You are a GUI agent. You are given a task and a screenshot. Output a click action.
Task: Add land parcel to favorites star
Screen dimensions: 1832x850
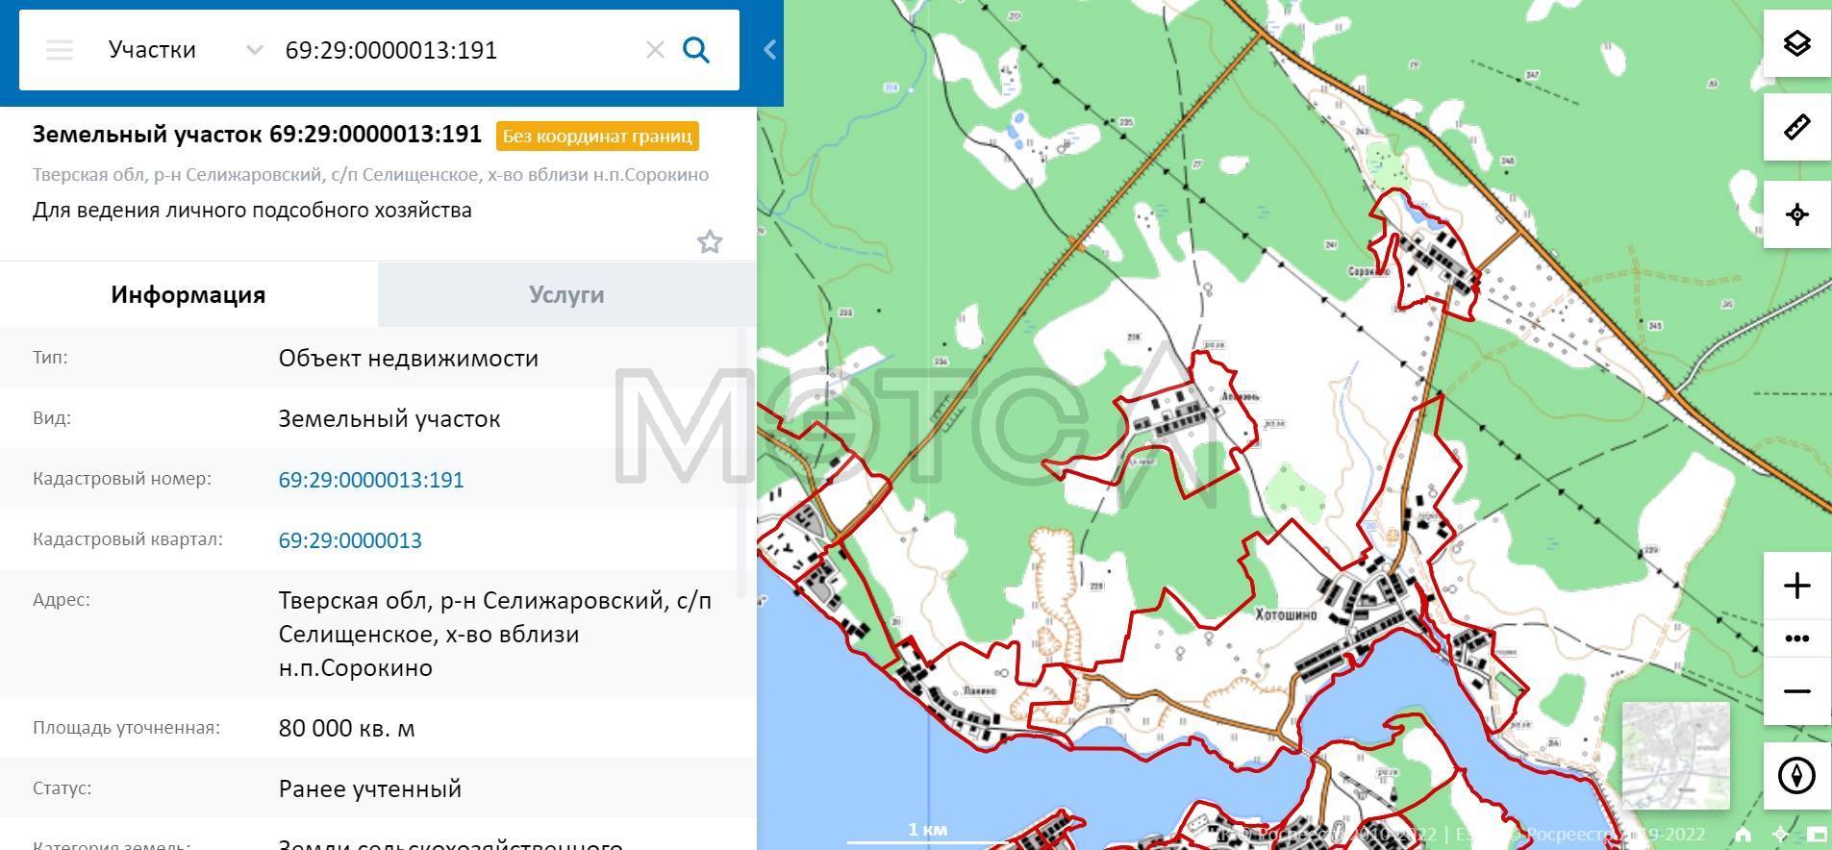click(710, 241)
